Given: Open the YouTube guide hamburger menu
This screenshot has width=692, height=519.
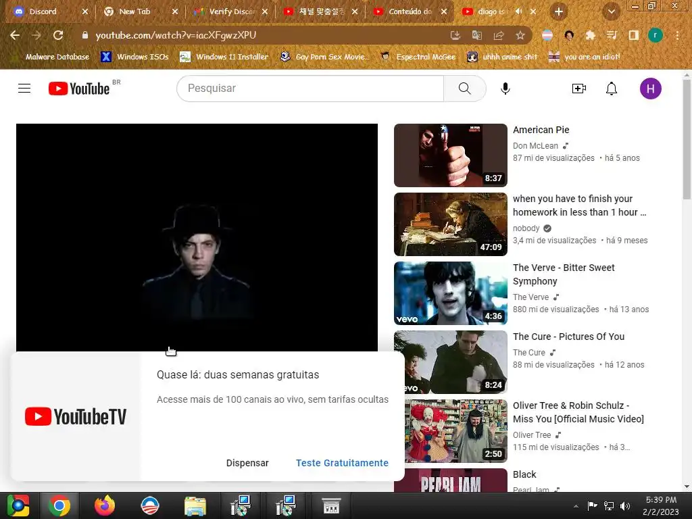Looking at the screenshot, I should pos(24,89).
